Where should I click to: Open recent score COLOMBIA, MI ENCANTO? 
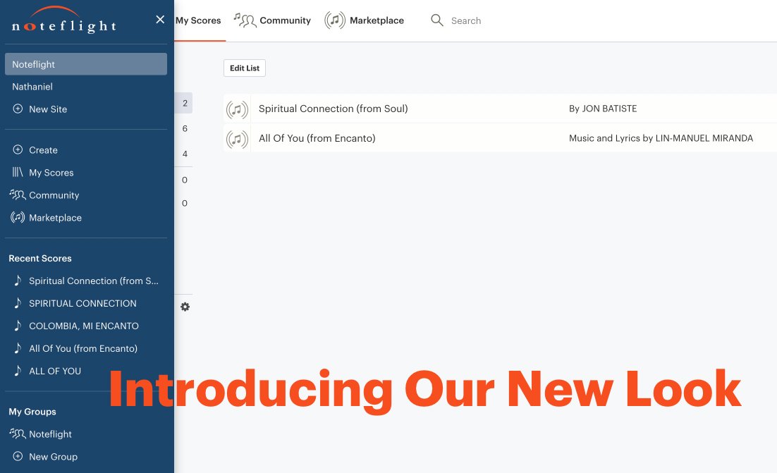click(x=84, y=326)
